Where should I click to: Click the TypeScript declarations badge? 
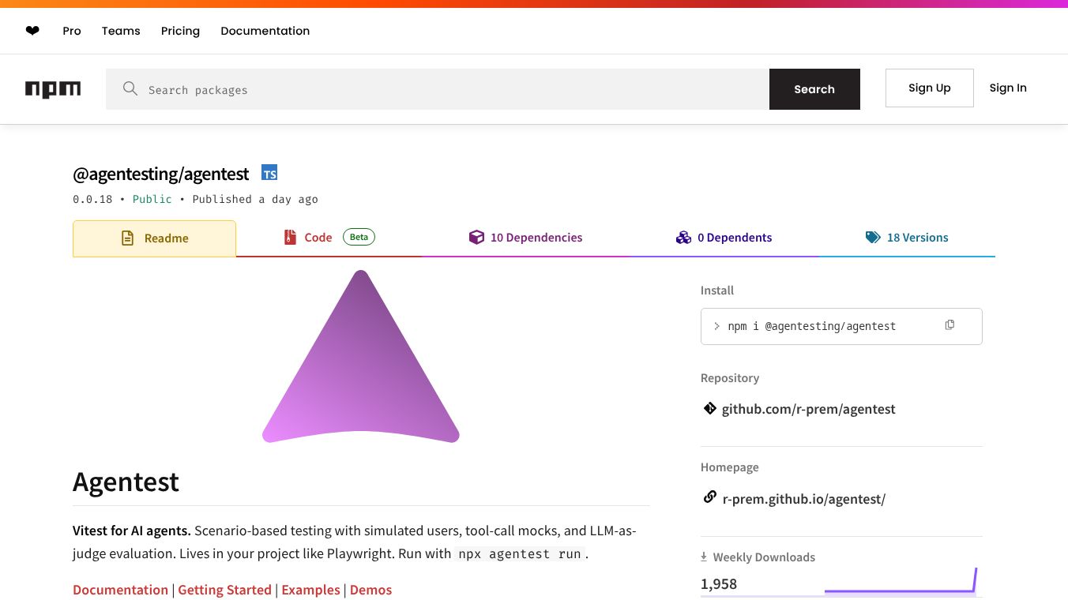[269, 173]
